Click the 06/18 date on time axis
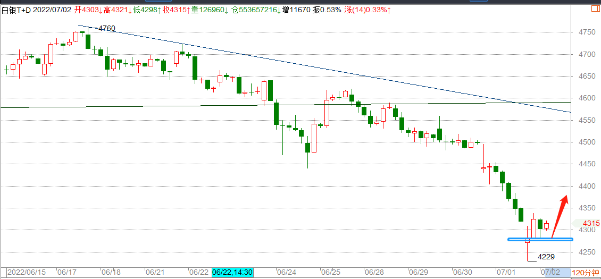Image resolution: width=601 pixels, height=279 pixels. (111, 273)
